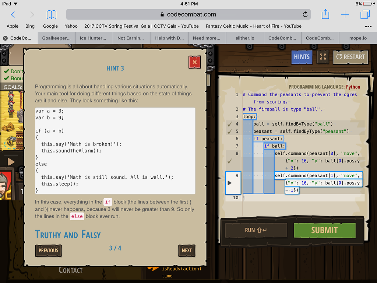This screenshot has width=377, height=283.
Task: Tap the Share icon in Safari toolbar
Action: coord(325,14)
